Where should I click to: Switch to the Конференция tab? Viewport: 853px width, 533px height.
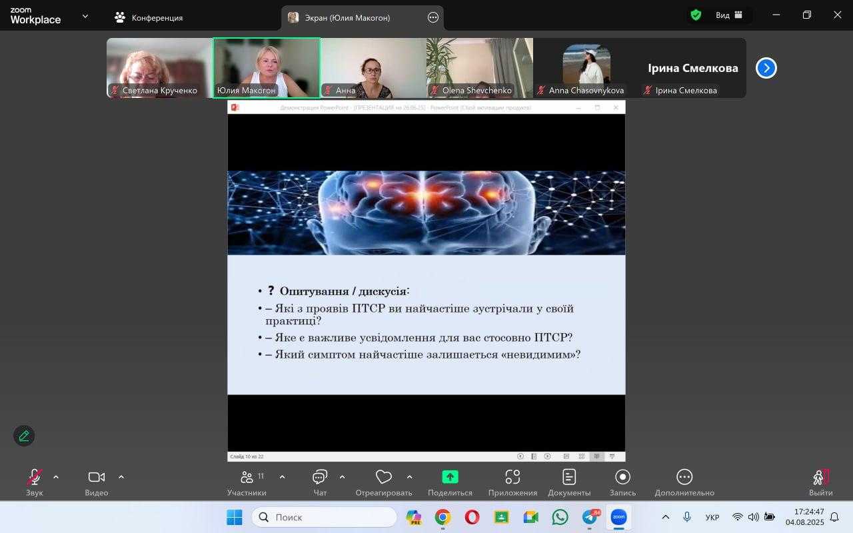149,18
